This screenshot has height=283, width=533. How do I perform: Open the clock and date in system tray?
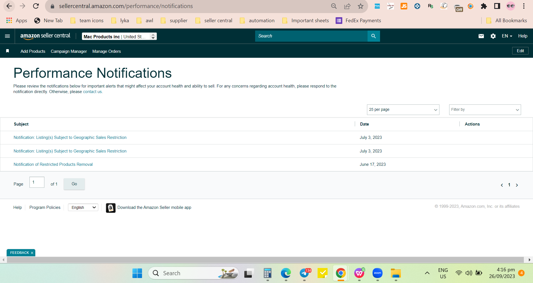(502, 273)
